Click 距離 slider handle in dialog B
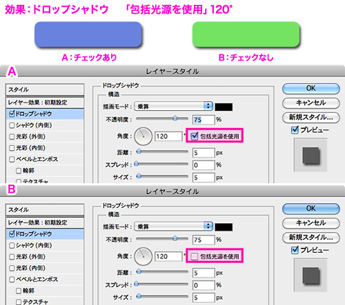Screen dimensions: 345x305 [x=139, y=271]
